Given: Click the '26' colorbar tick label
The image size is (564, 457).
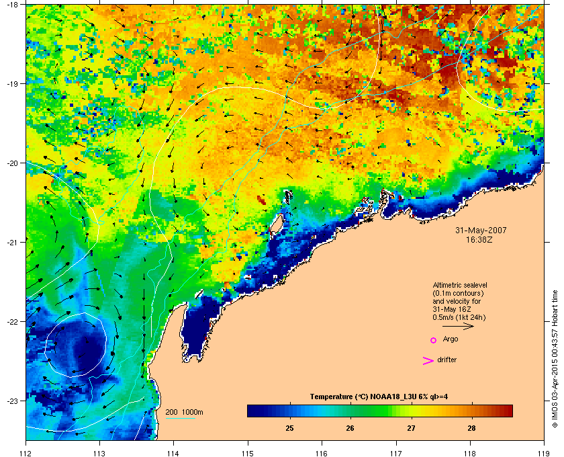Looking at the screenshot, I should tap(350, 428).
